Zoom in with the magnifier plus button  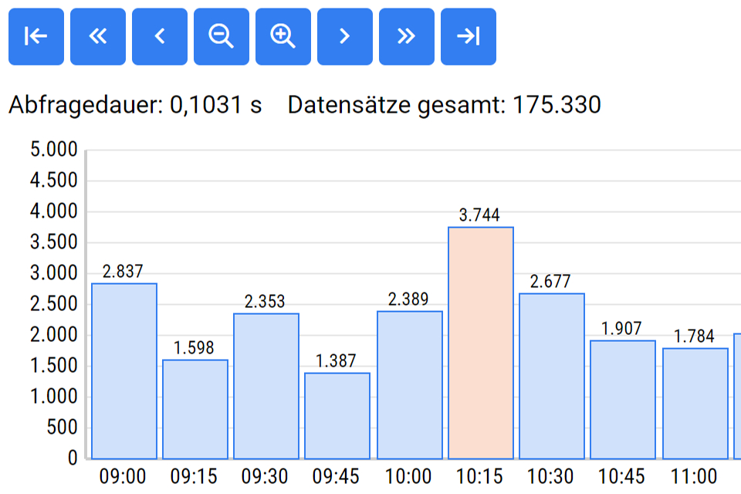283,36
